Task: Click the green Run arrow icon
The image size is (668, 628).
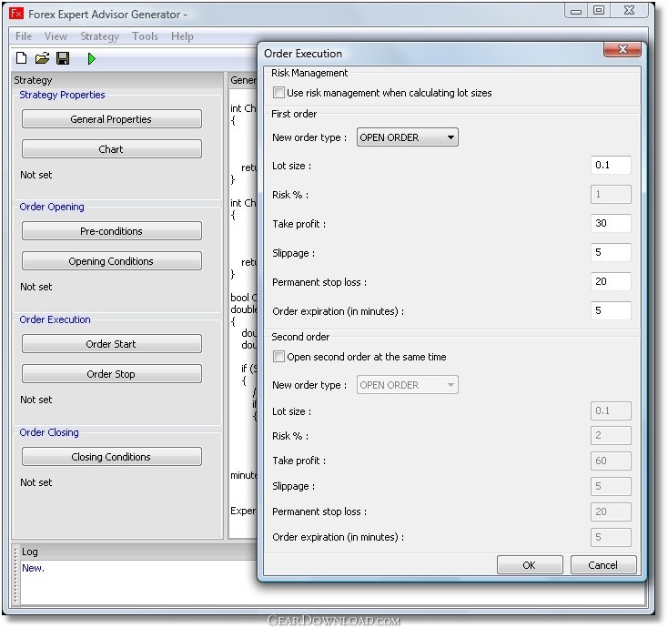Action: point(92,58)
